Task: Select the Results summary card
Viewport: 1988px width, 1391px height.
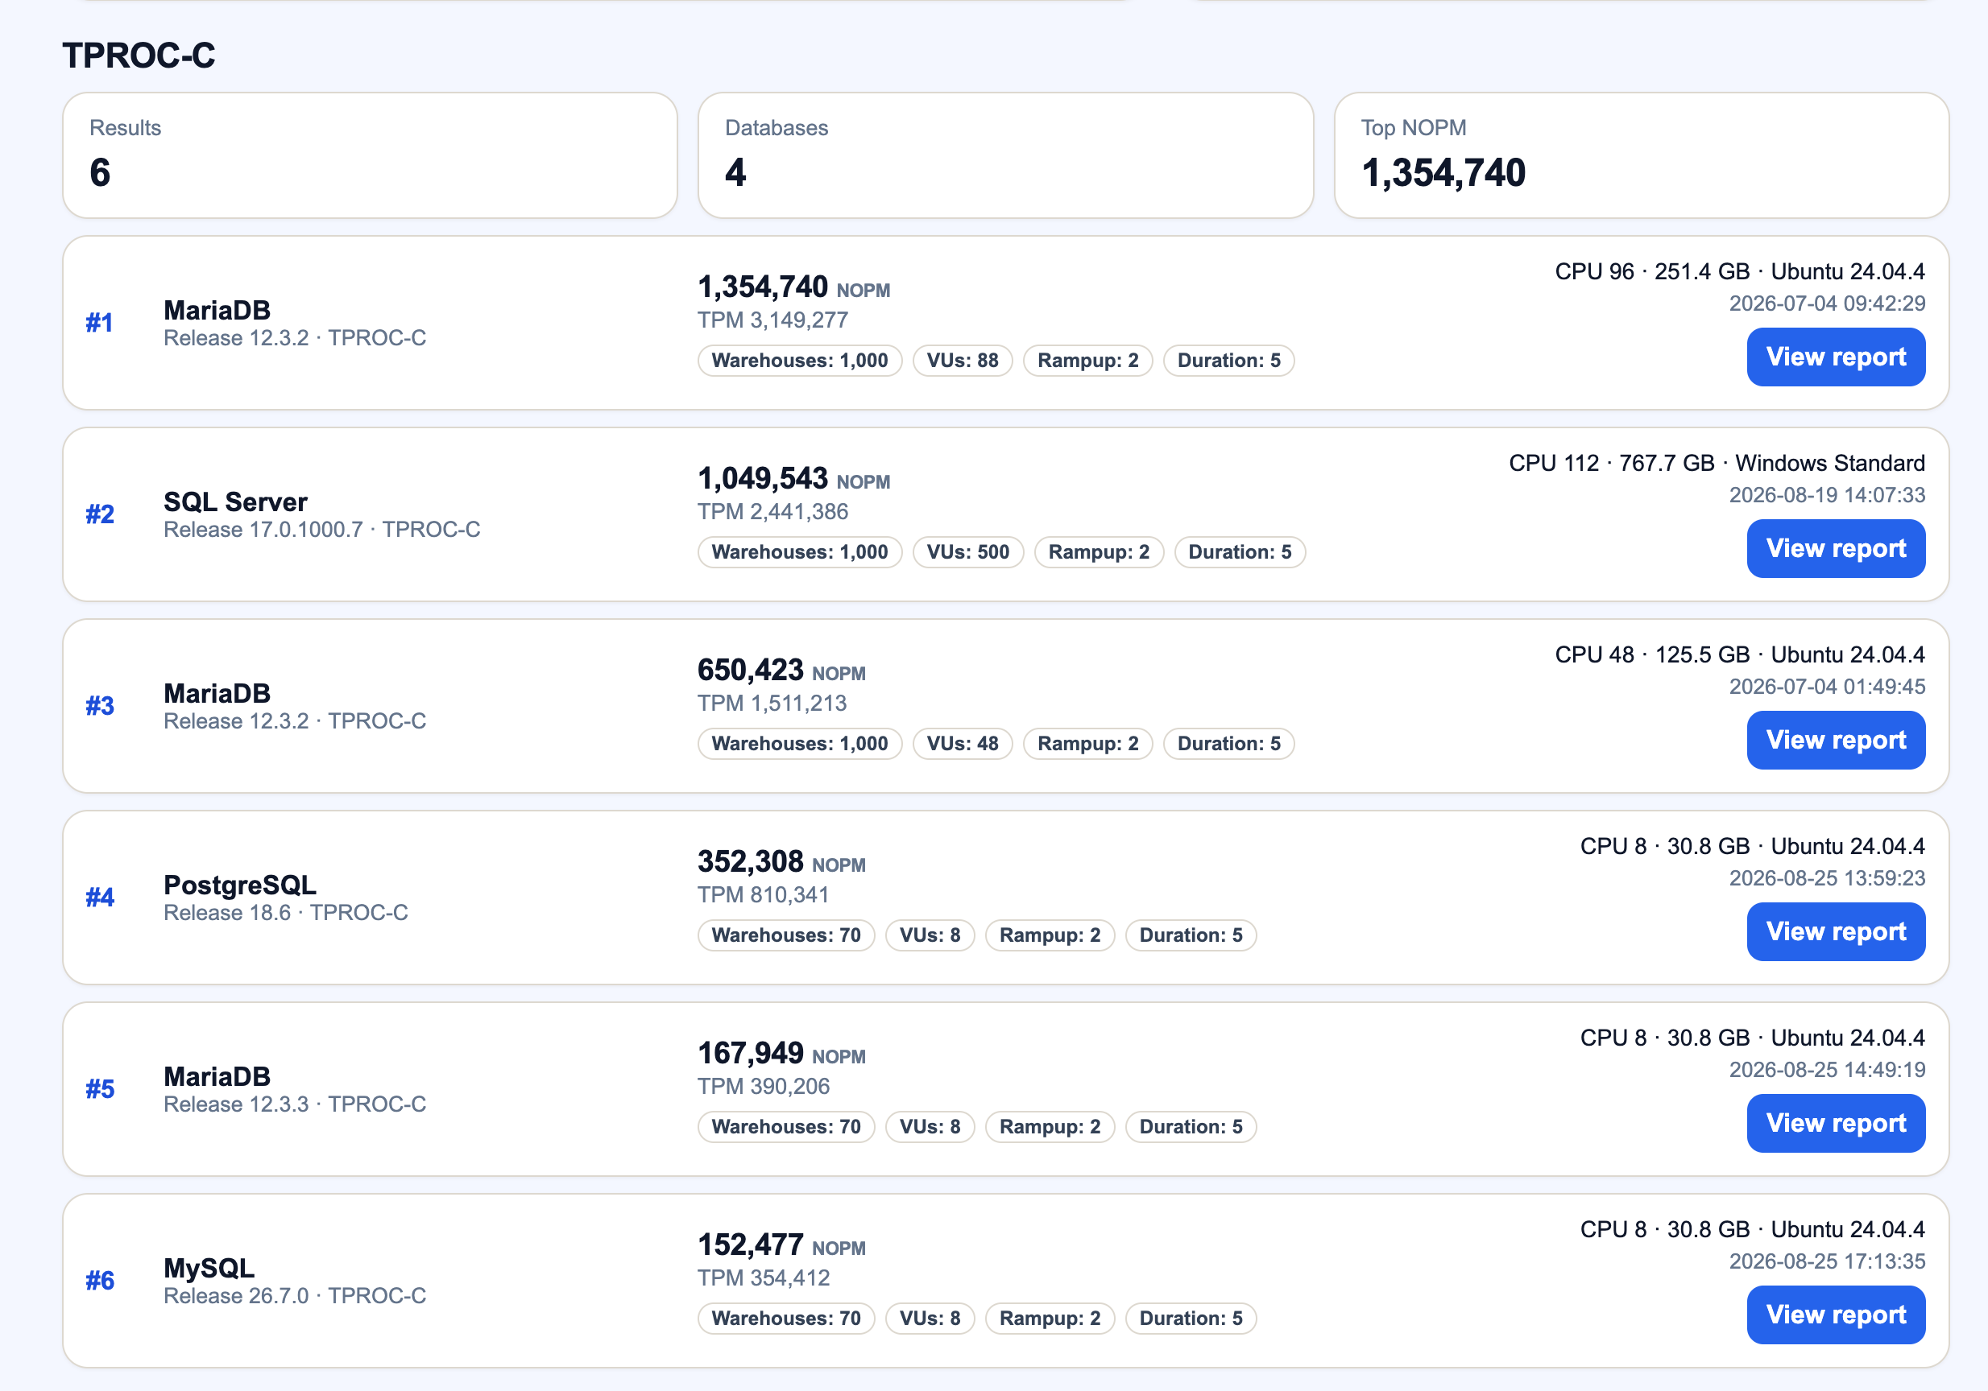Action: (370, 155)
